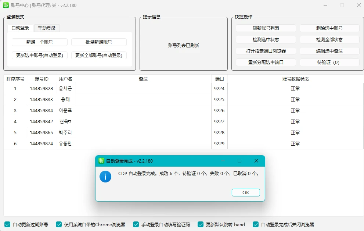Close the 账号中心 main window
364x231 pixels.
pyautogui.click(x=358, y=5)
